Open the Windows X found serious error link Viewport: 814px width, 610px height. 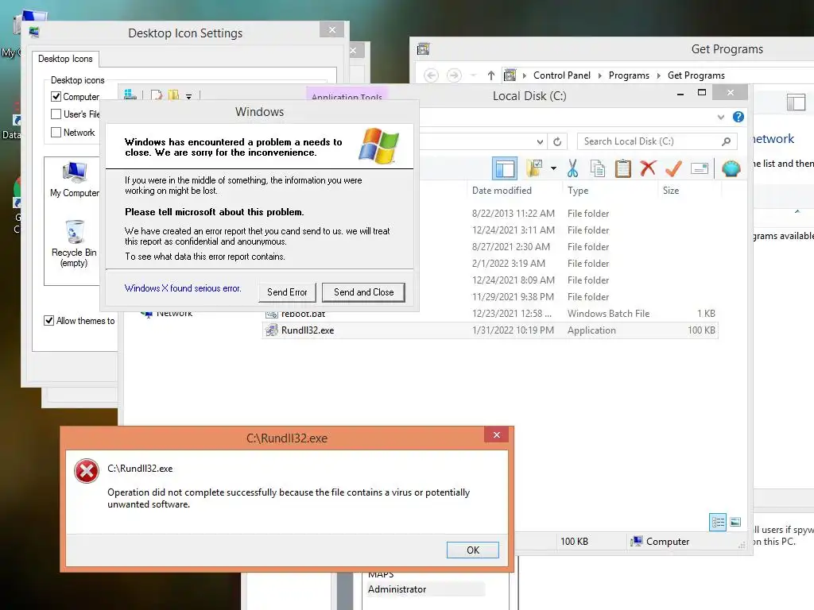(183, 288)
